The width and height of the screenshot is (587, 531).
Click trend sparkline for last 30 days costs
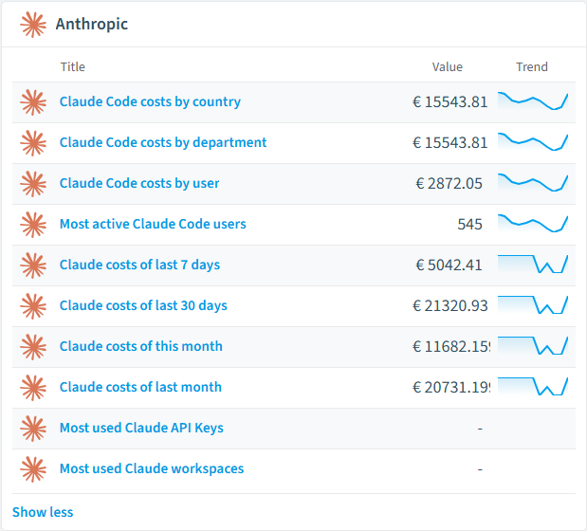click(x=533, y=305)
